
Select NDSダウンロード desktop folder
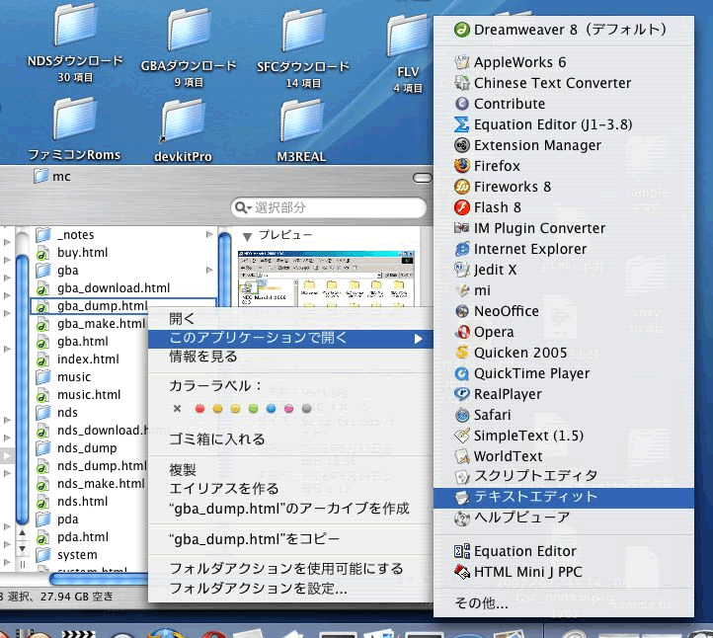pyautogui.click(x=75, y=43)
